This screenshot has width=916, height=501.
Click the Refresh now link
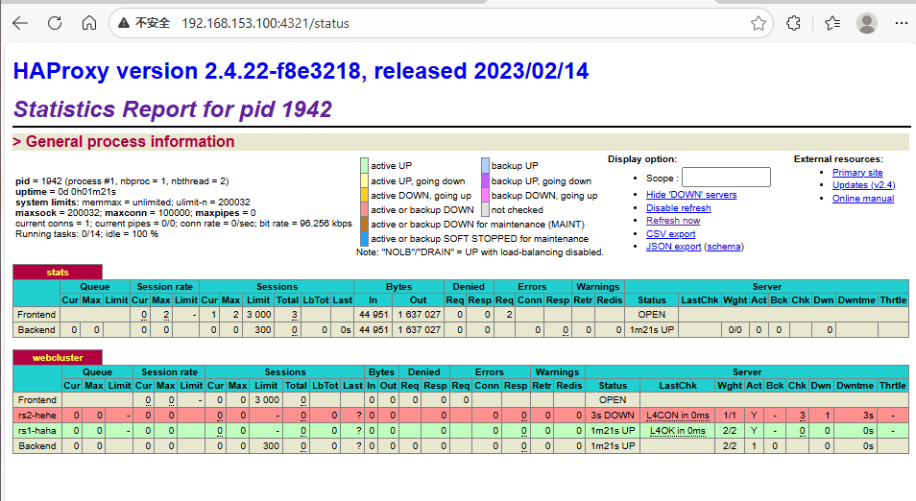click(673, 220)
